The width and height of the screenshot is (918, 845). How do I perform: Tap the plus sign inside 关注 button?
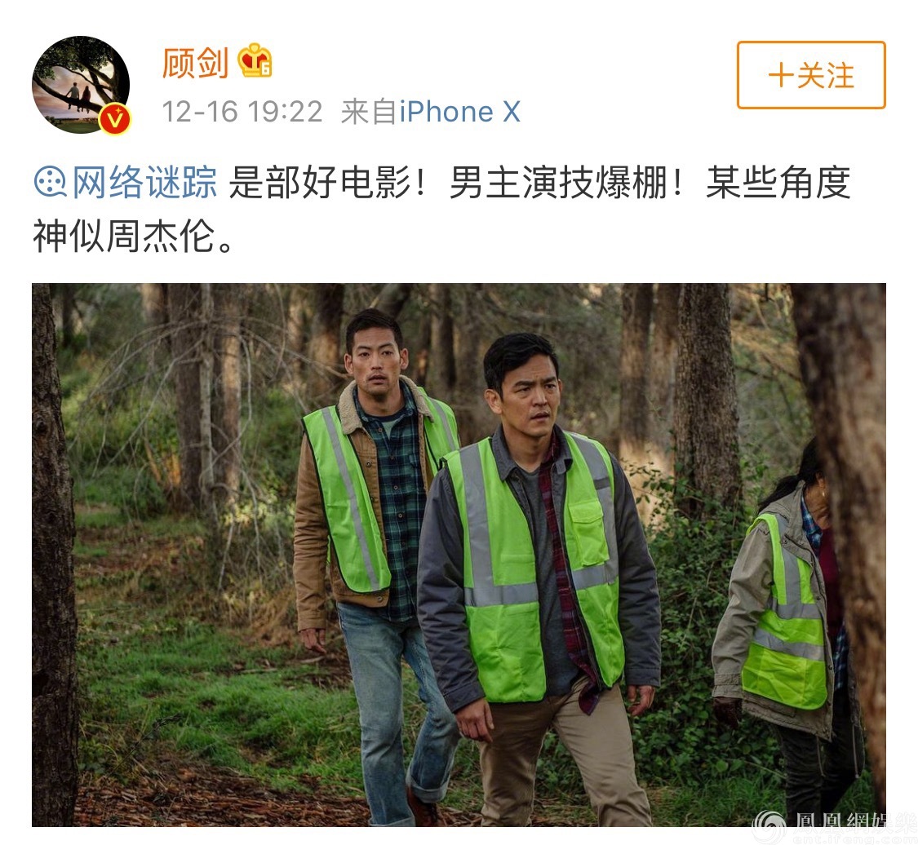pyautogui.click(x=780, y=76)
